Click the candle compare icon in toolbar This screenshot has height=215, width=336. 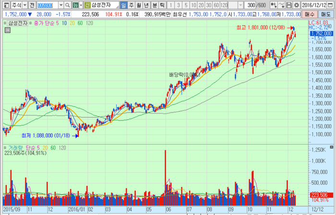(x=275, y=5)
